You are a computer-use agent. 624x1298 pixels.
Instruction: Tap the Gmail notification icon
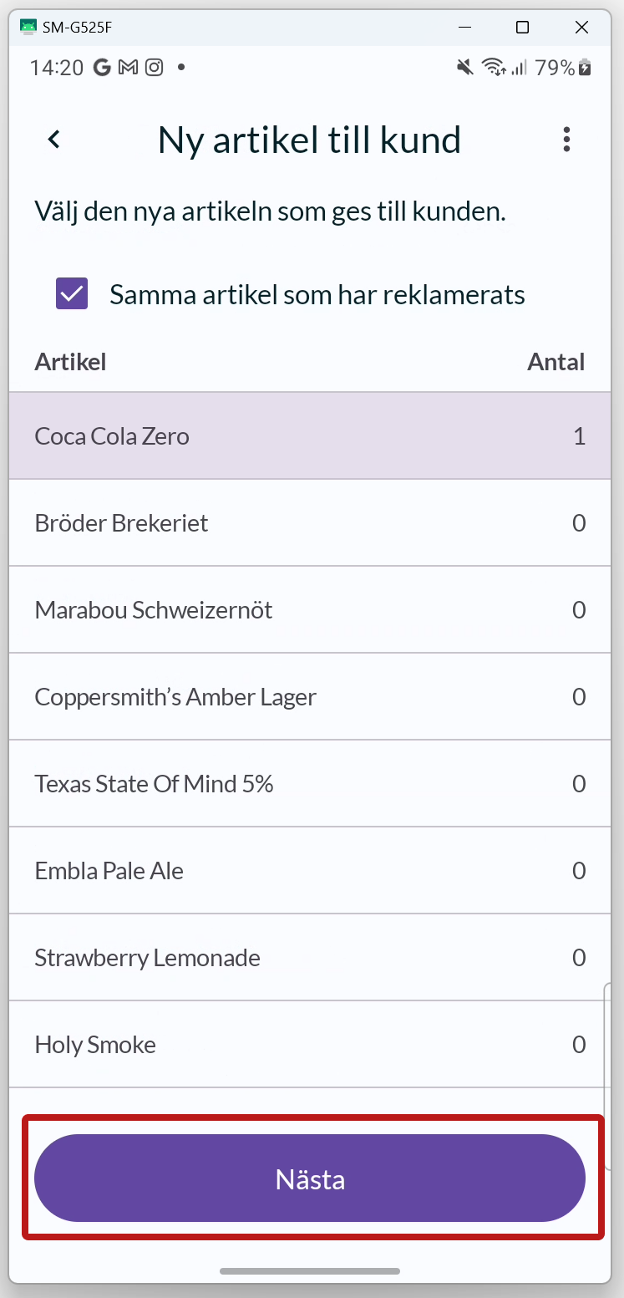(128, 68)
